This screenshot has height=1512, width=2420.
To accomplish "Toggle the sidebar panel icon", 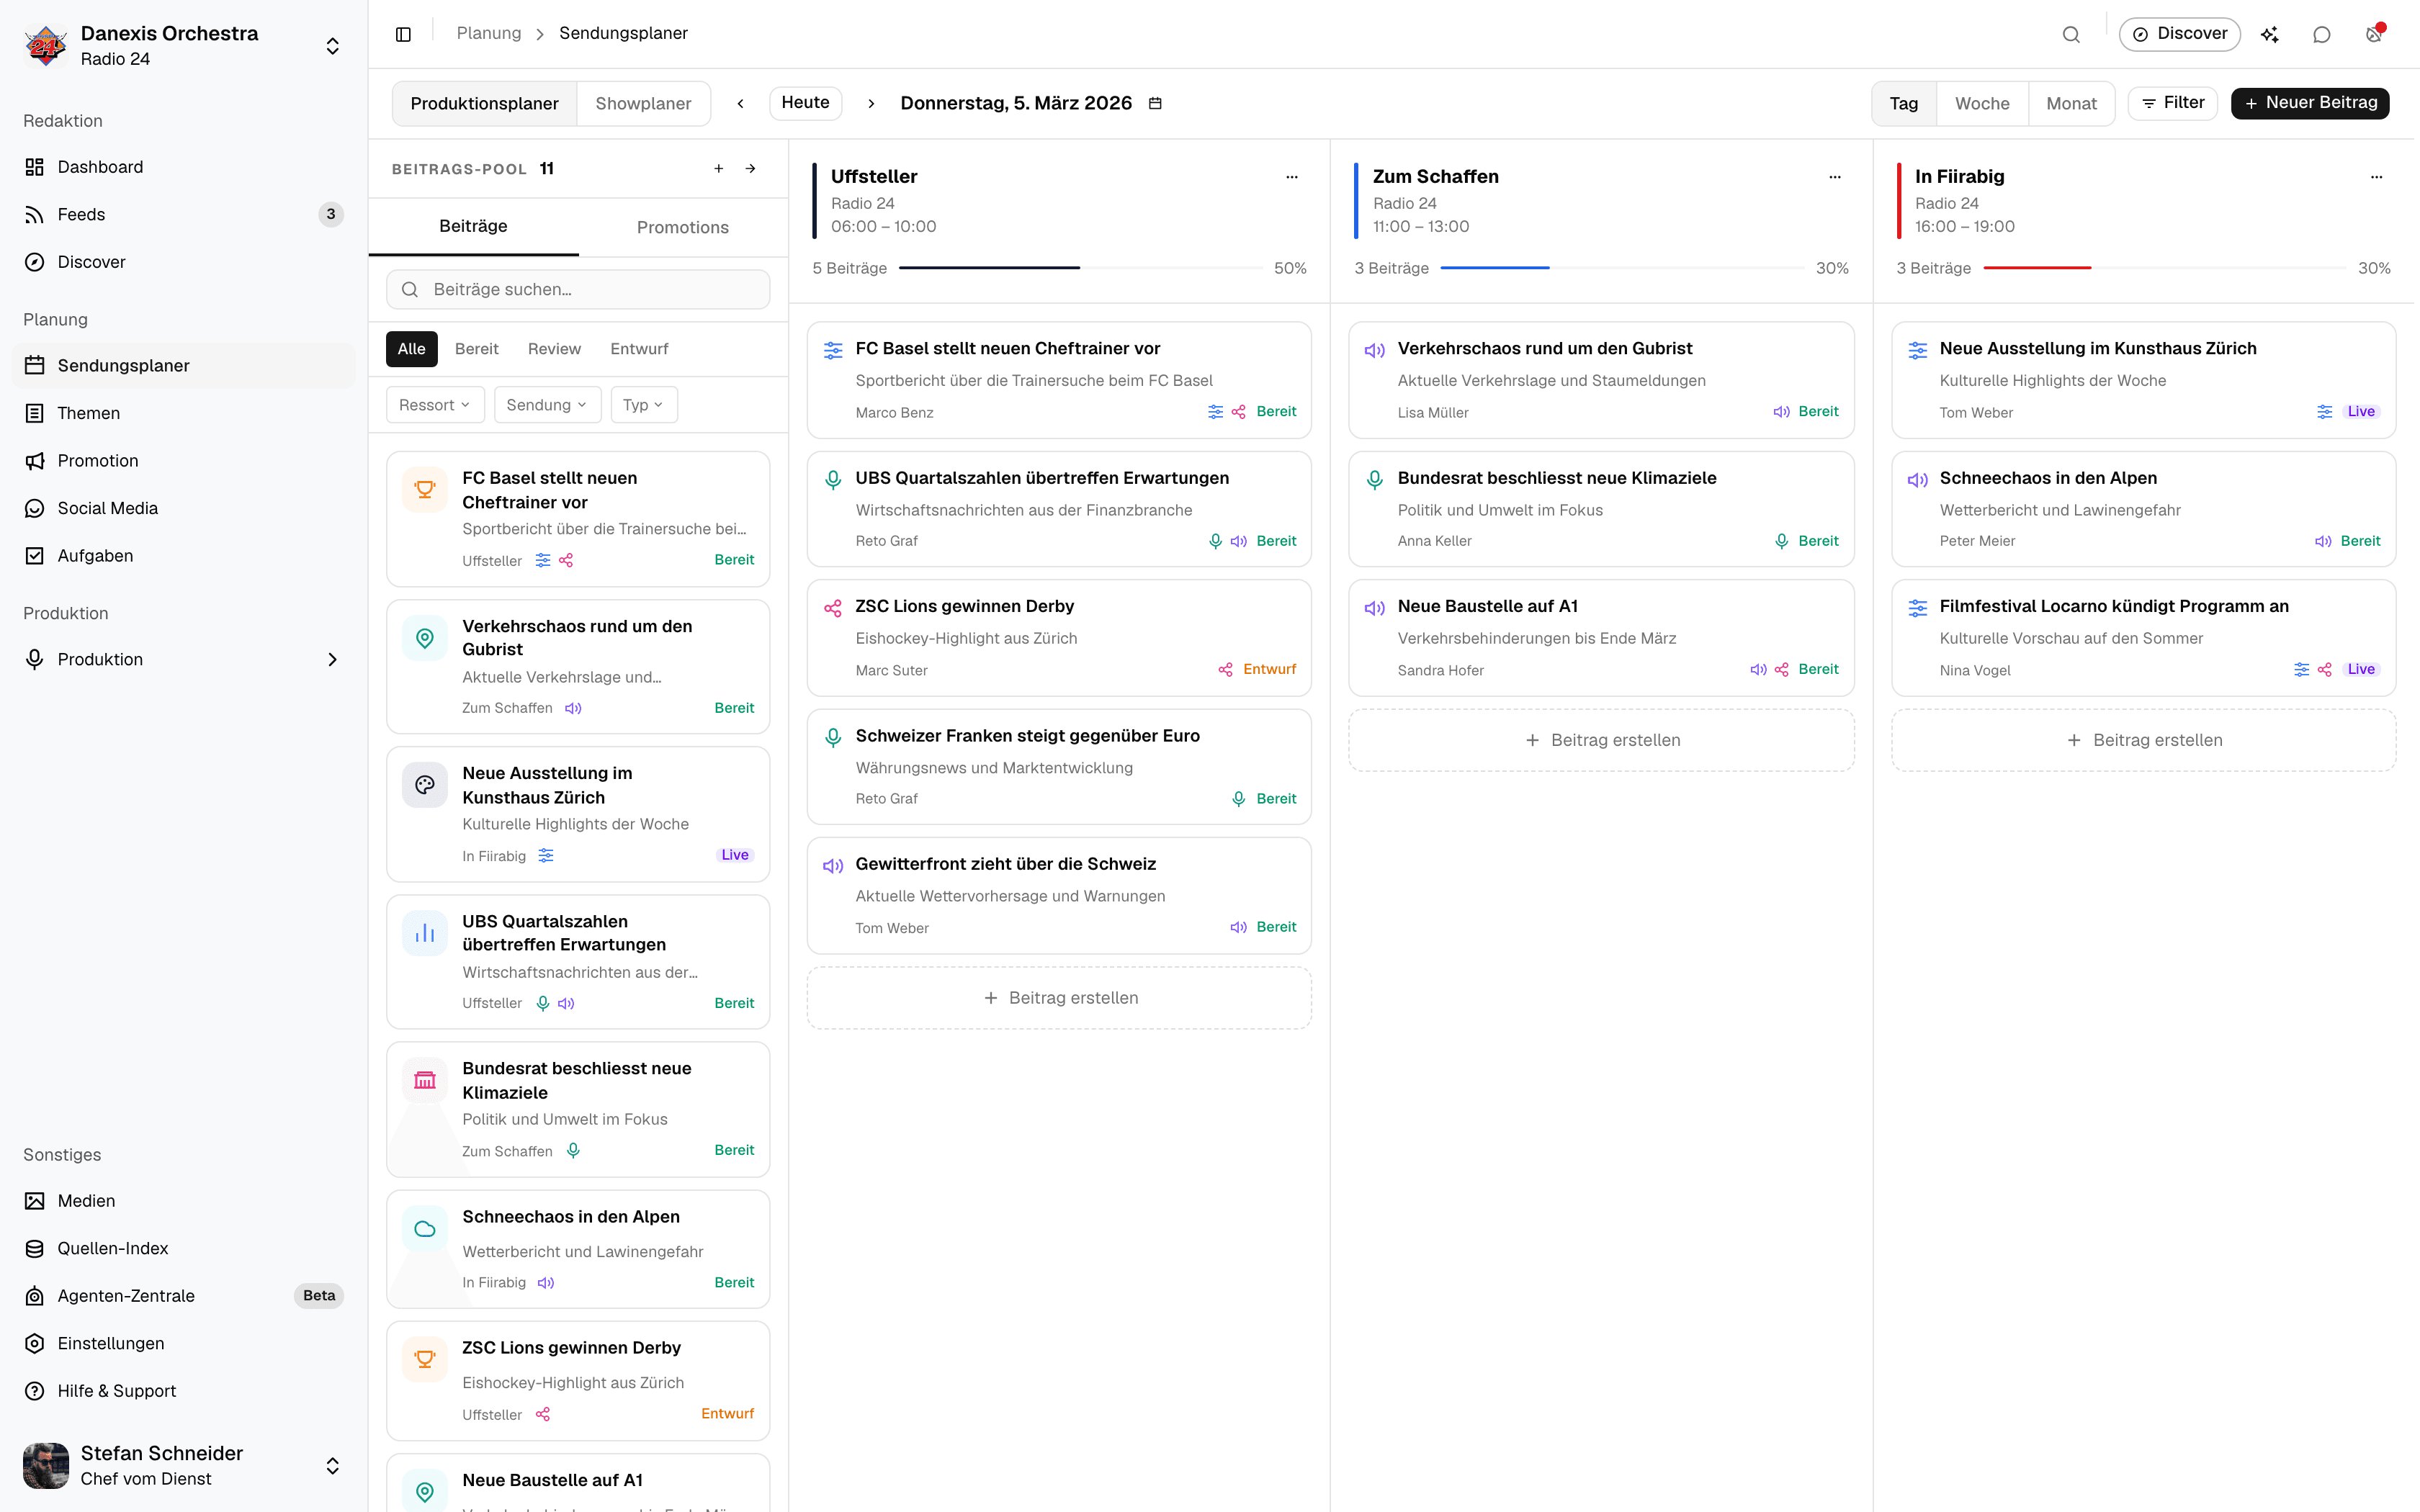I will coord(403,34).
